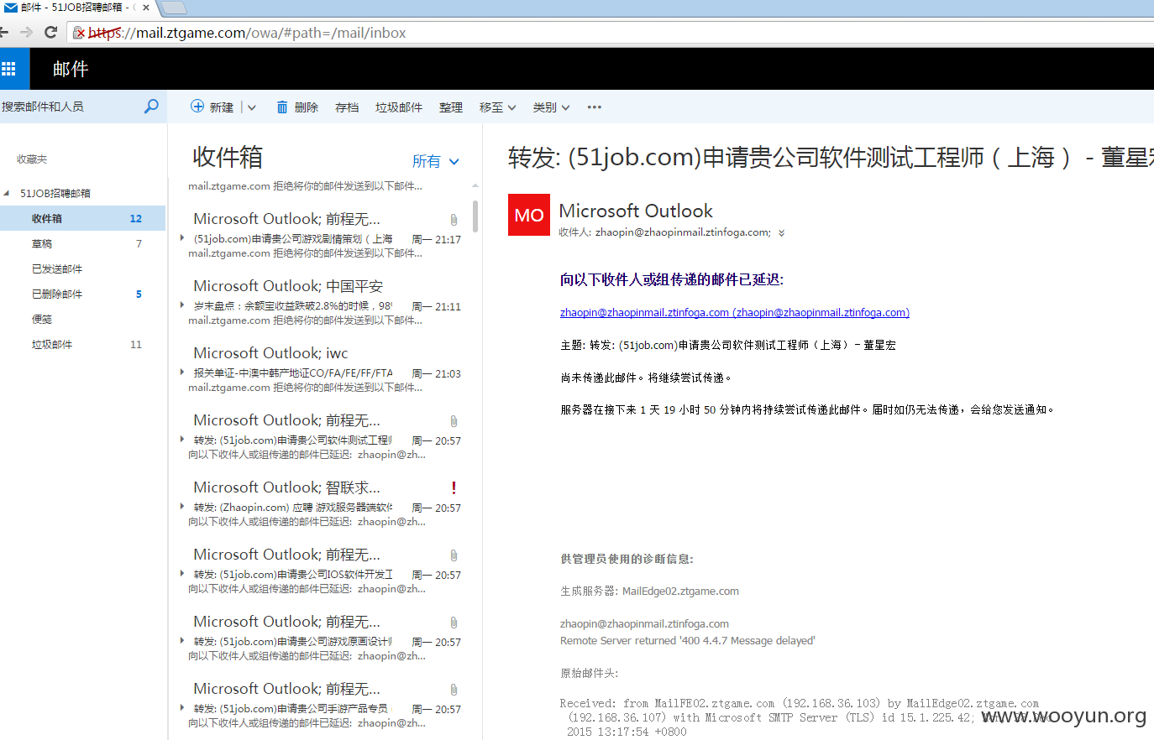Open the 智联求 message

tap(324, 503)
